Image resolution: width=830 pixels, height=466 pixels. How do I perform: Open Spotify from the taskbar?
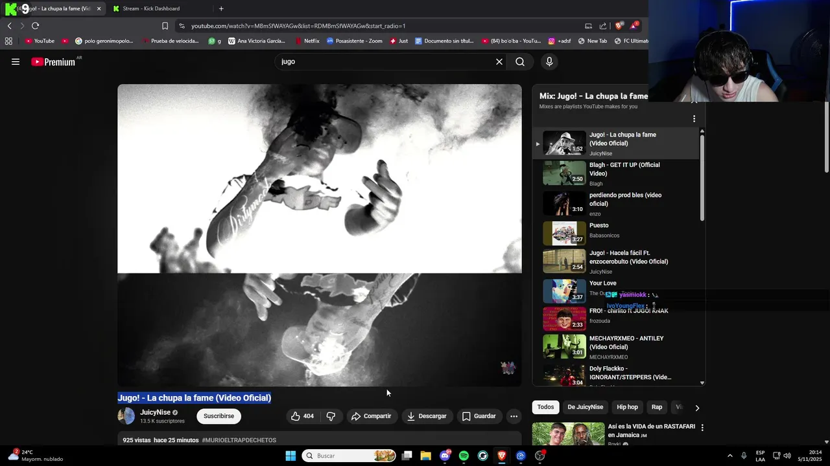click(464, 456)
